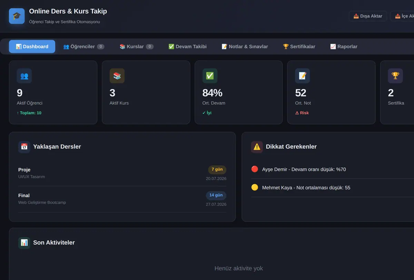The image size is (414, 280).
Task: Click the 52 average grade value
Action: (300, 93)
